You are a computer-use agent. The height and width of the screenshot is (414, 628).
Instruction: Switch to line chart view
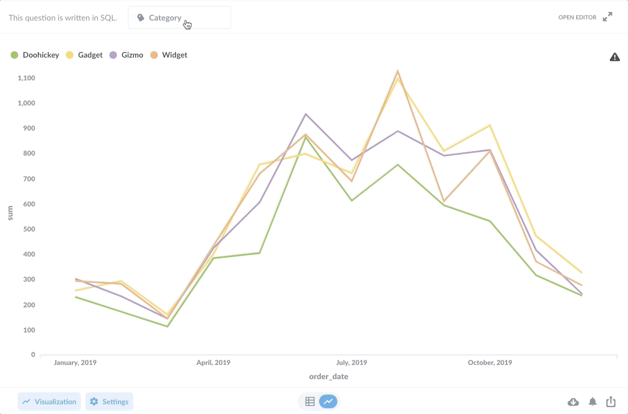tap(328, 402)
